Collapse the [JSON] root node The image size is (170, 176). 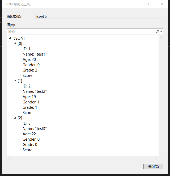pos(10,38)
